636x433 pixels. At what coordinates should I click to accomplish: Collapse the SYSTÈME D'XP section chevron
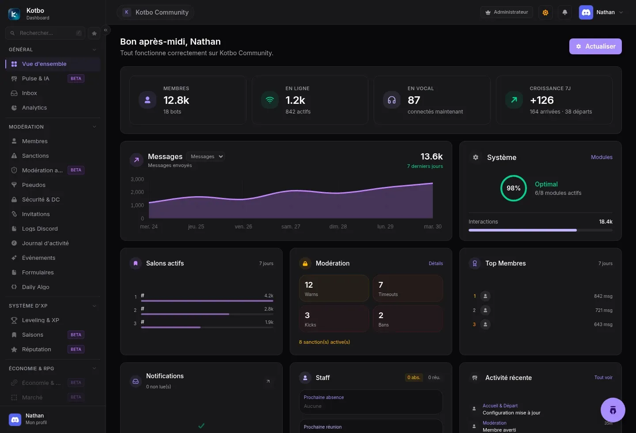coord(94,306)
